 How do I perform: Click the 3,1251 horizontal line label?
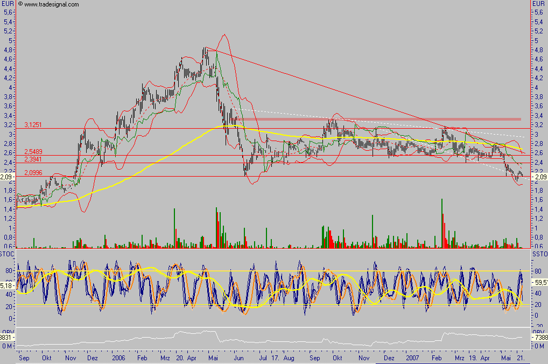(33, 125)
